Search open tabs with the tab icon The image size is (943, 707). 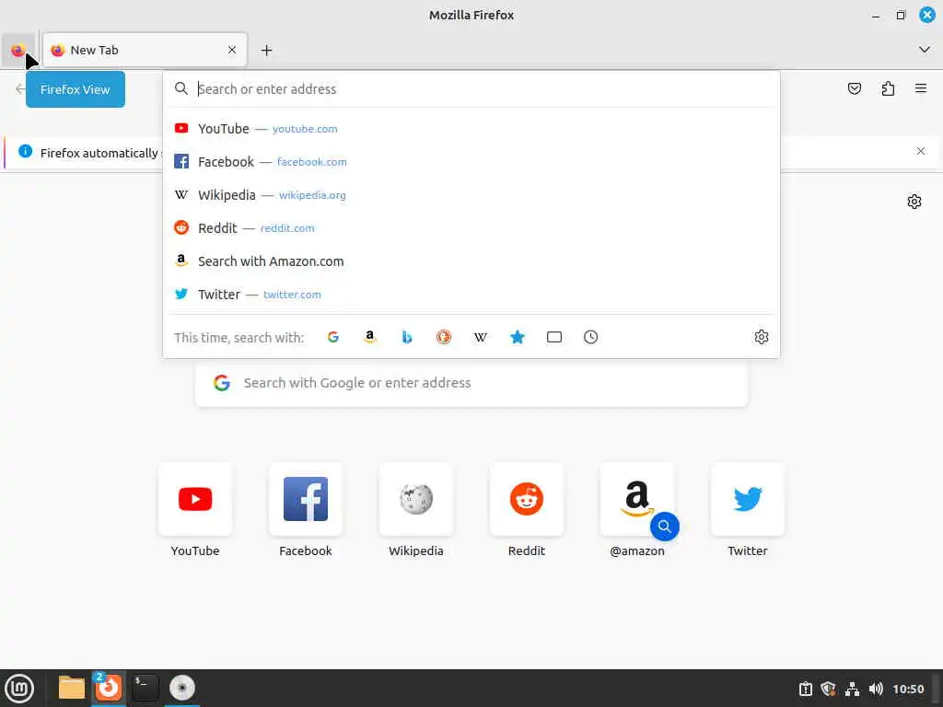point(553,337)
